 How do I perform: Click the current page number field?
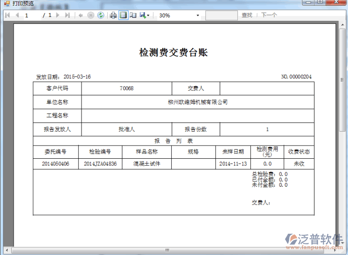pos(32,15)
